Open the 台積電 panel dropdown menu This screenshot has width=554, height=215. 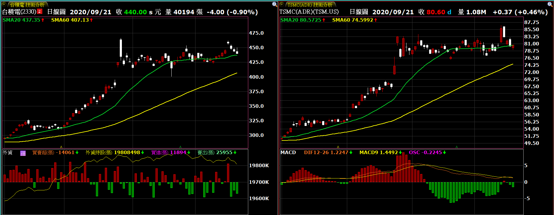point(4,4)
